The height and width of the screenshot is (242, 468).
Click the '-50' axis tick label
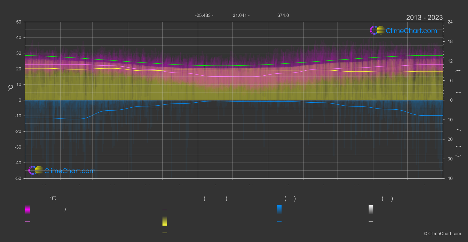pos(18,178)
